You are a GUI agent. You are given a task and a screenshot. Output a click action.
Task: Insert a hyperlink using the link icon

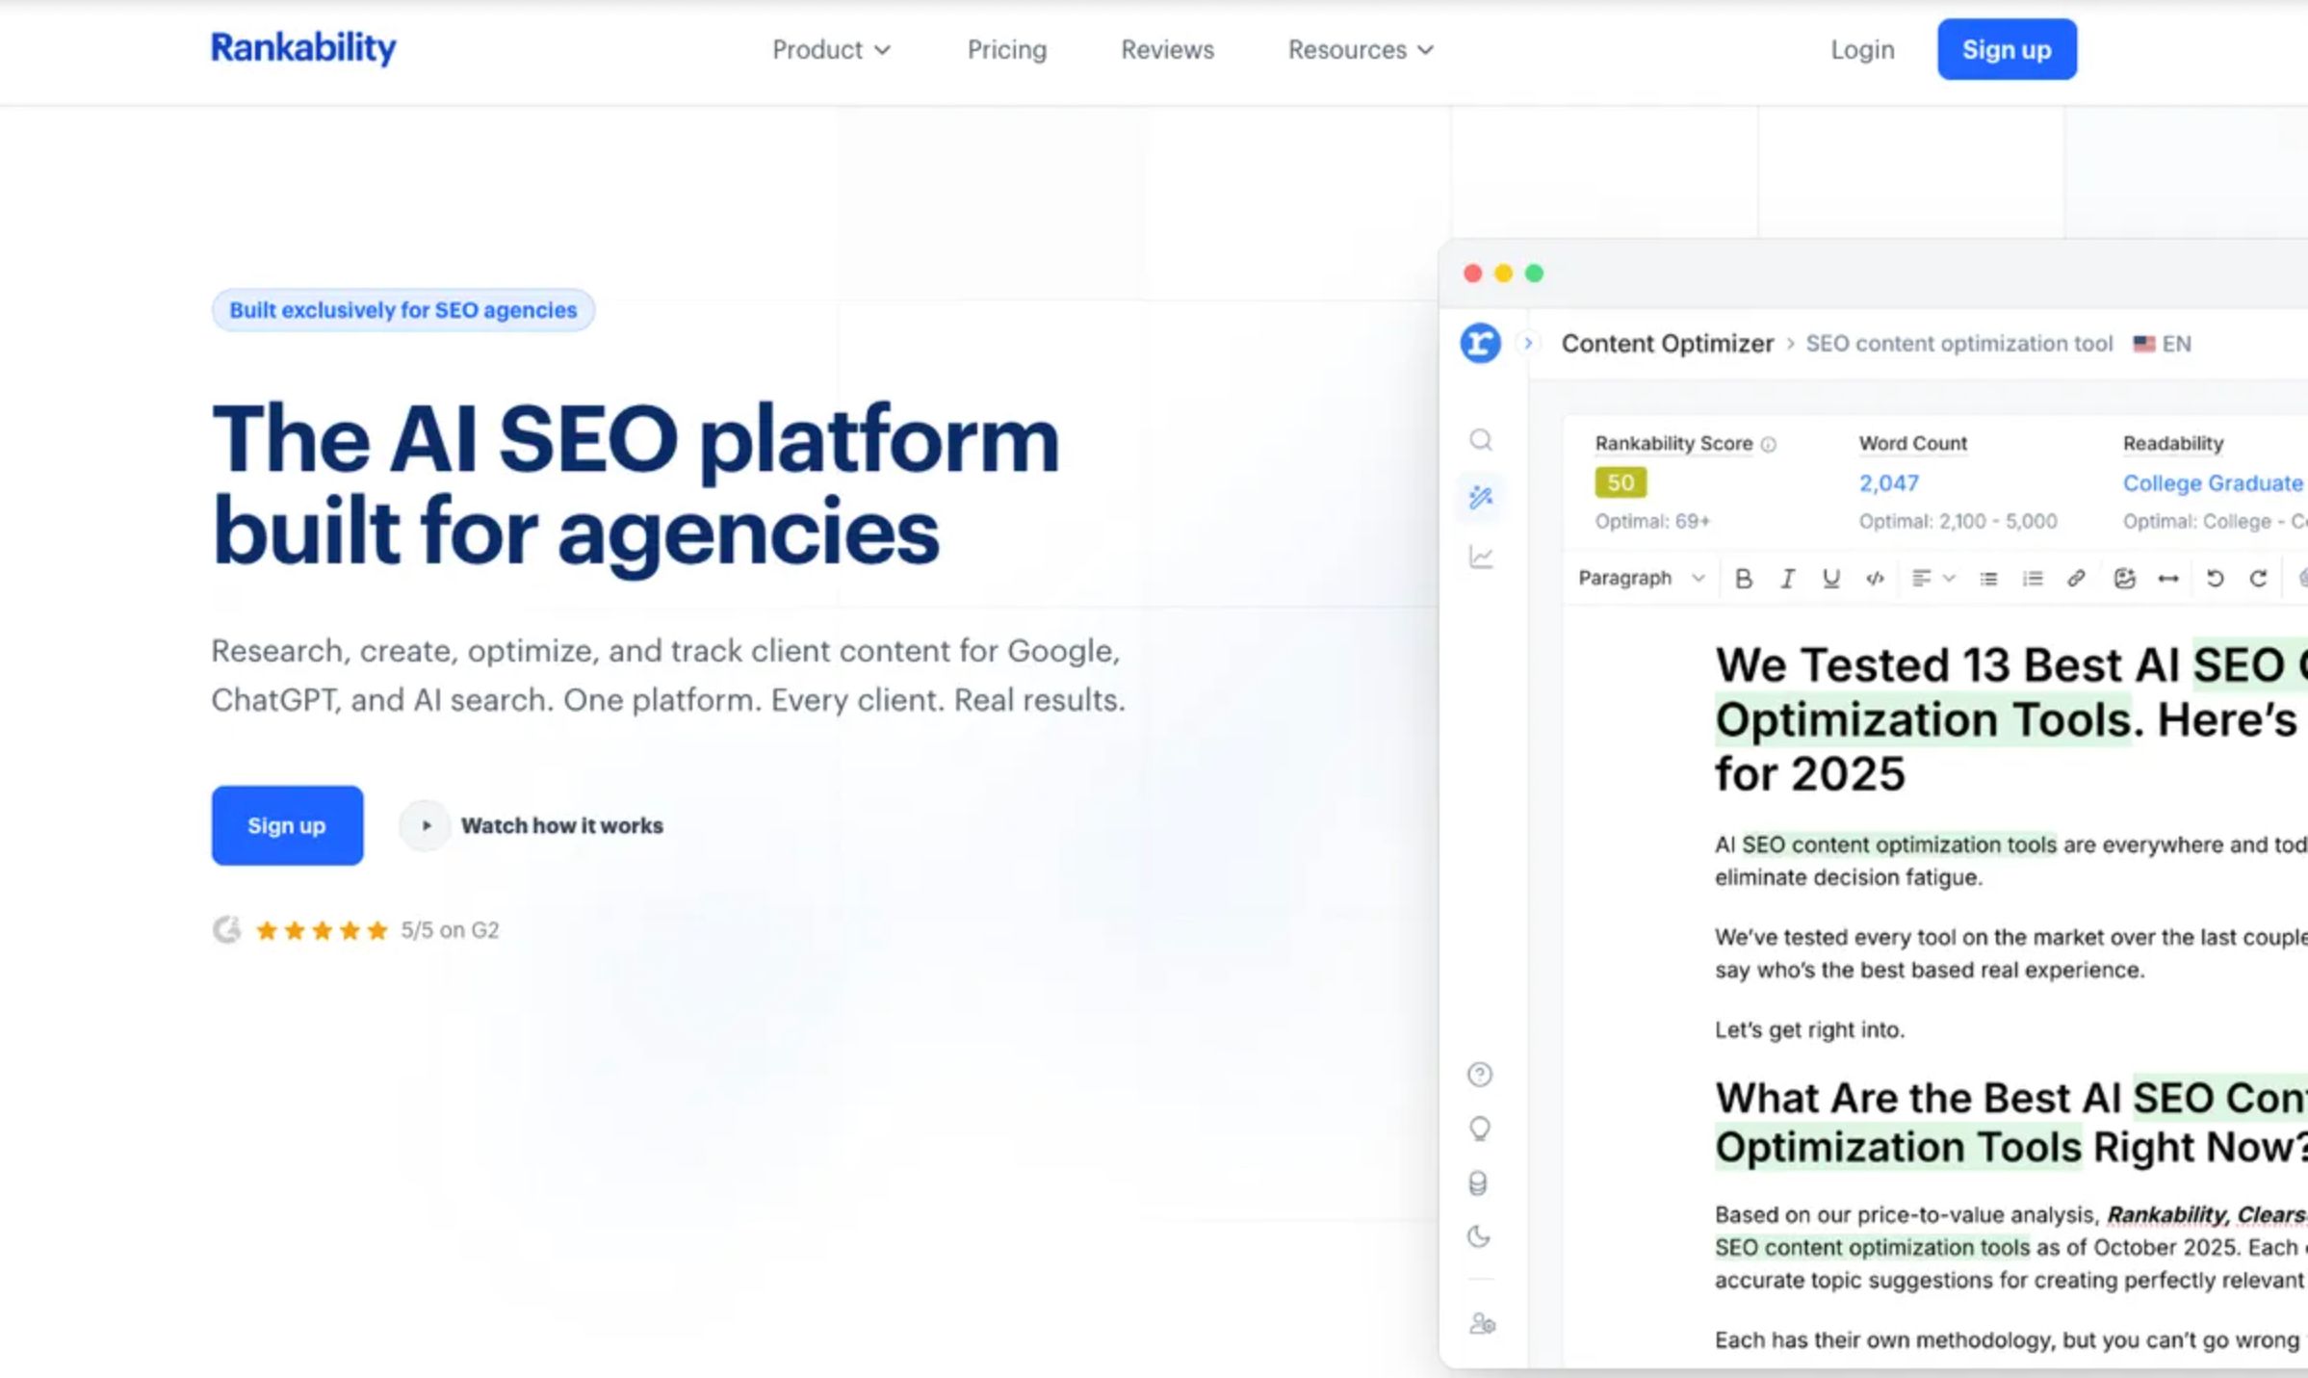coord(2076,578)
